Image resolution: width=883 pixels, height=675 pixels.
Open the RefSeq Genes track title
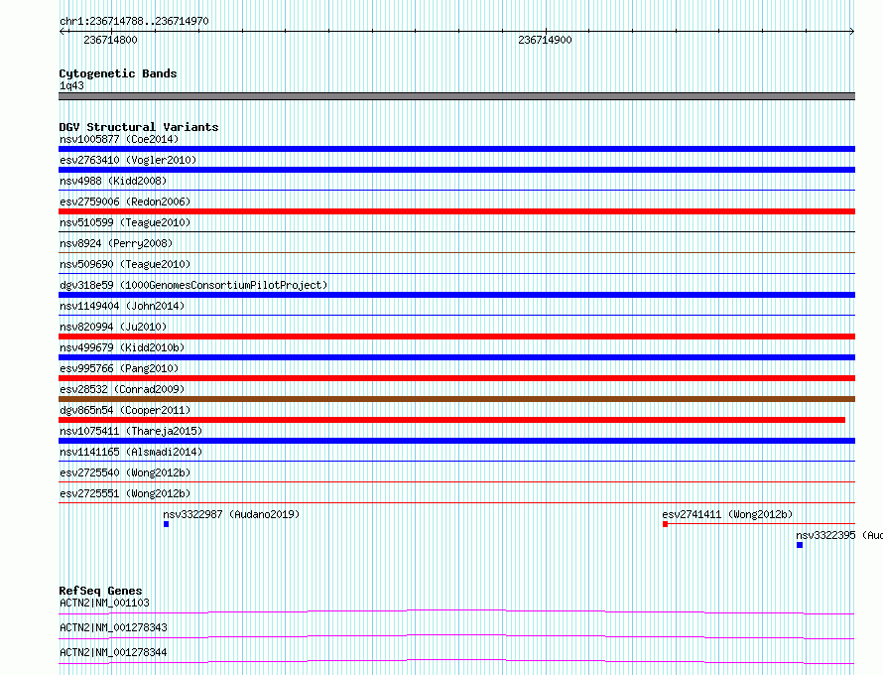click(x=100, y=591)
